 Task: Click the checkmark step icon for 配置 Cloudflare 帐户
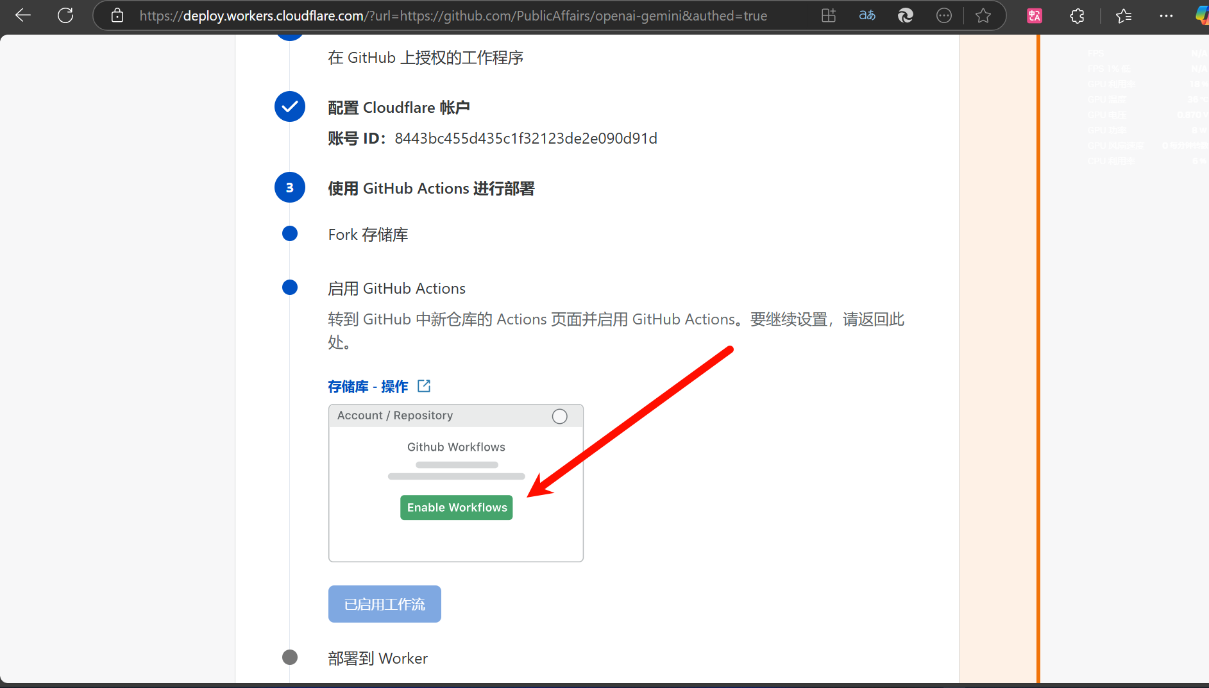point(290,106)
